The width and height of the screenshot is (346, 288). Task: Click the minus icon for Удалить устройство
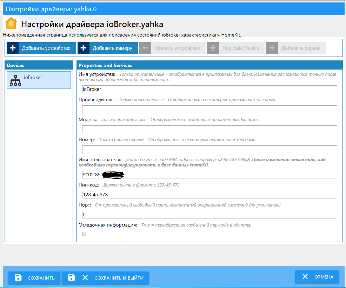pos(145,48)
